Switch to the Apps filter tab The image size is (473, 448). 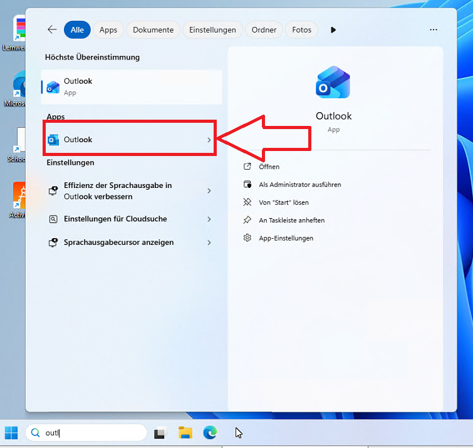tap(108, 29)
